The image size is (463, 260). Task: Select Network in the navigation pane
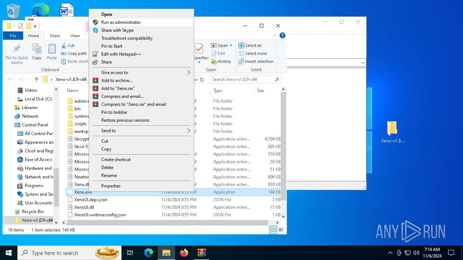click(26, 116)
